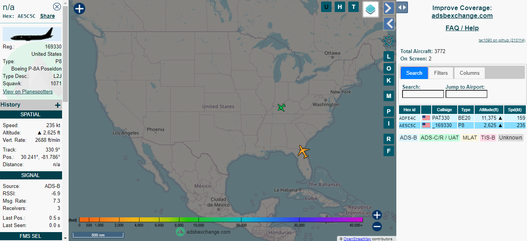Click the left panel scroll-down arrow

click(x=65, y=238)
